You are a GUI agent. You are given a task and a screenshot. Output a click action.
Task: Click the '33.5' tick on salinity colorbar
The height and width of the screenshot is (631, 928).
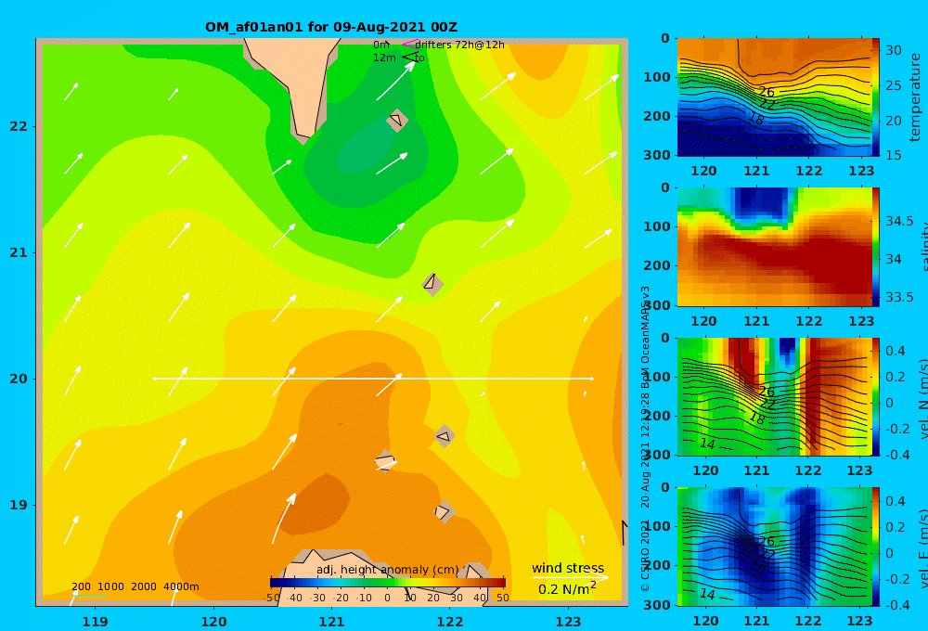point(899,297)
